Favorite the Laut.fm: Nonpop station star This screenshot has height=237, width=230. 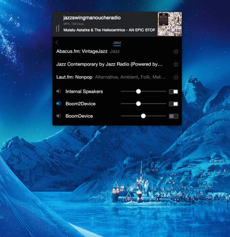pos(176,77)
